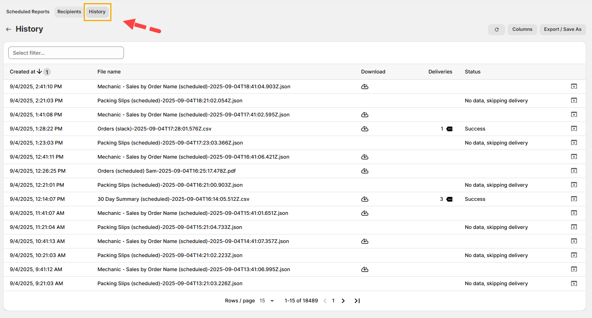Click the back arrow beside History heading

coord(9,29)
